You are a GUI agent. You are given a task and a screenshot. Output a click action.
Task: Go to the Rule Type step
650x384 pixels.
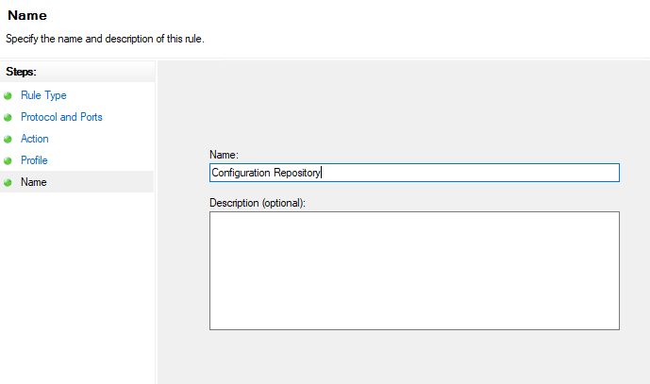[43, 95]
